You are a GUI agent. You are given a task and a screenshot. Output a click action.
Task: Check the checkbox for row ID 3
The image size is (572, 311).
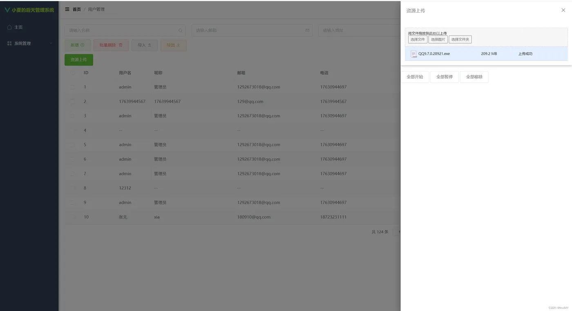[x=73, y=116]
